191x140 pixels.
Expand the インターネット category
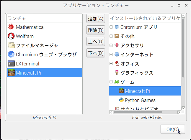111,55
